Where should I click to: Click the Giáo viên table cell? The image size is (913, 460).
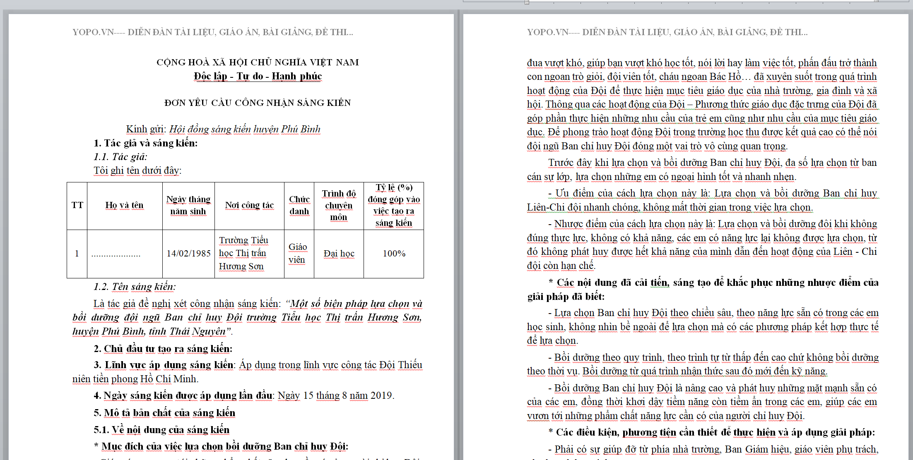click(x=299, y=254)
